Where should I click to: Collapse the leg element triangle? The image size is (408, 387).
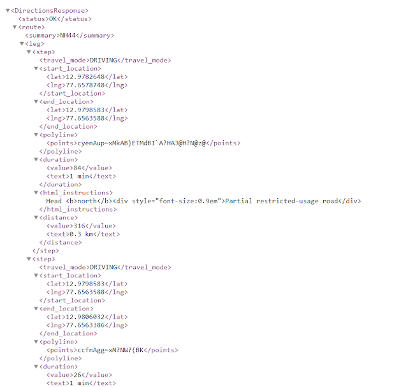(22, 44)
